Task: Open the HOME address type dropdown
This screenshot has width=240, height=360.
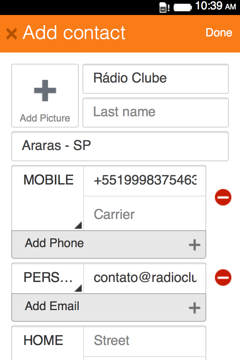Action: pos(48,341)
